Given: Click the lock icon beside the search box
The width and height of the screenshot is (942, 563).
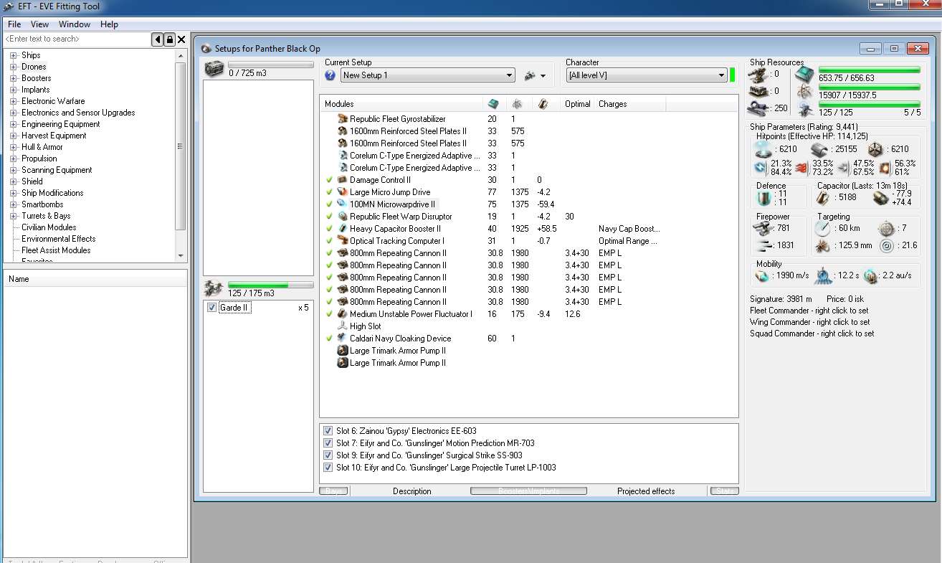Looking at the screenshot, I should [170, 39].
